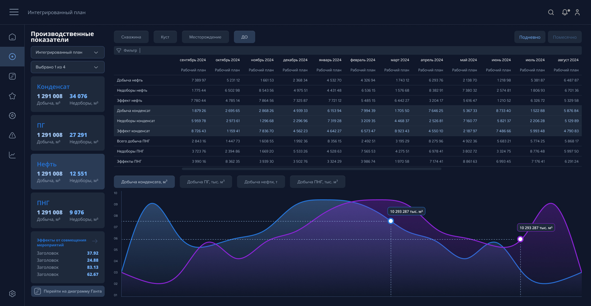The height and width of the screenshot is (306, 591).
Task: Open the warning triangle alerts icon
Action: [12, 135]
